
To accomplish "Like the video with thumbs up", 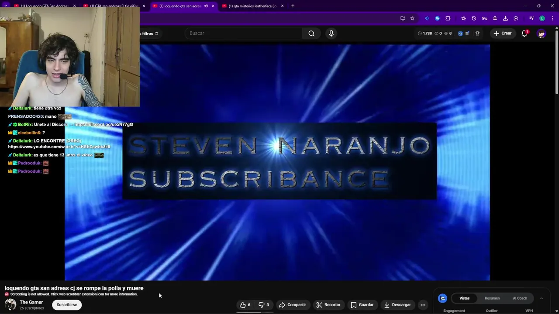I will 245,305.
